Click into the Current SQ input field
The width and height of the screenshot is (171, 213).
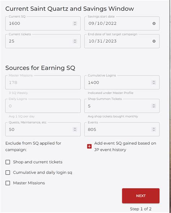coord(43,23)
